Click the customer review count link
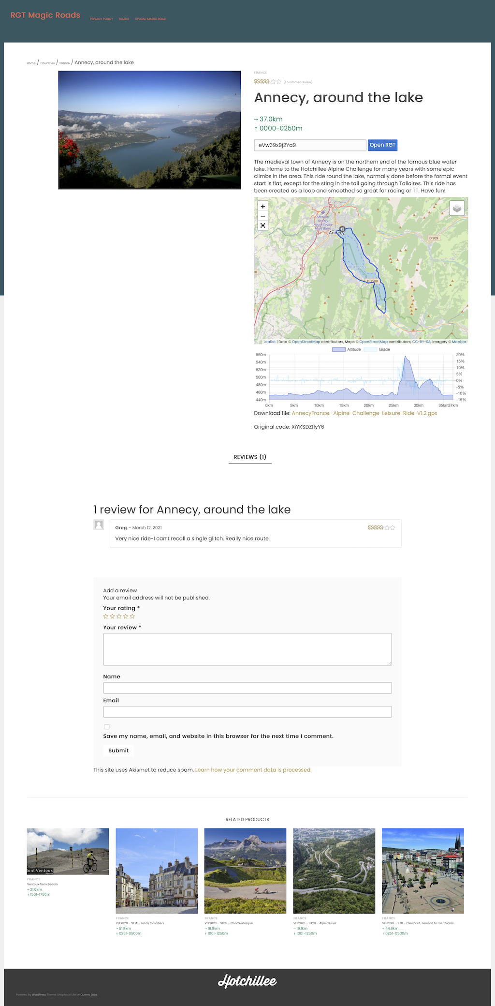Screen dimensions: 495x1006 click(x=298, y=82)
